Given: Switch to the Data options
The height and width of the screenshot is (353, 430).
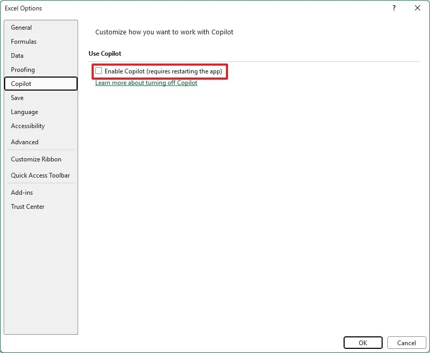Looking at the screenshot, I should coord(41,55).
